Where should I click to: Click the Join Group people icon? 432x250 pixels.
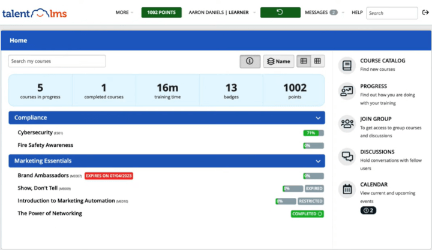[x=347, y=124]
